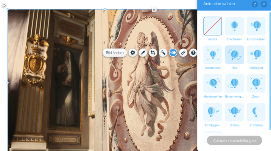Toggle the animation icon in image toolbar
This screenshot has width=271, height=151.
[173, 53]
